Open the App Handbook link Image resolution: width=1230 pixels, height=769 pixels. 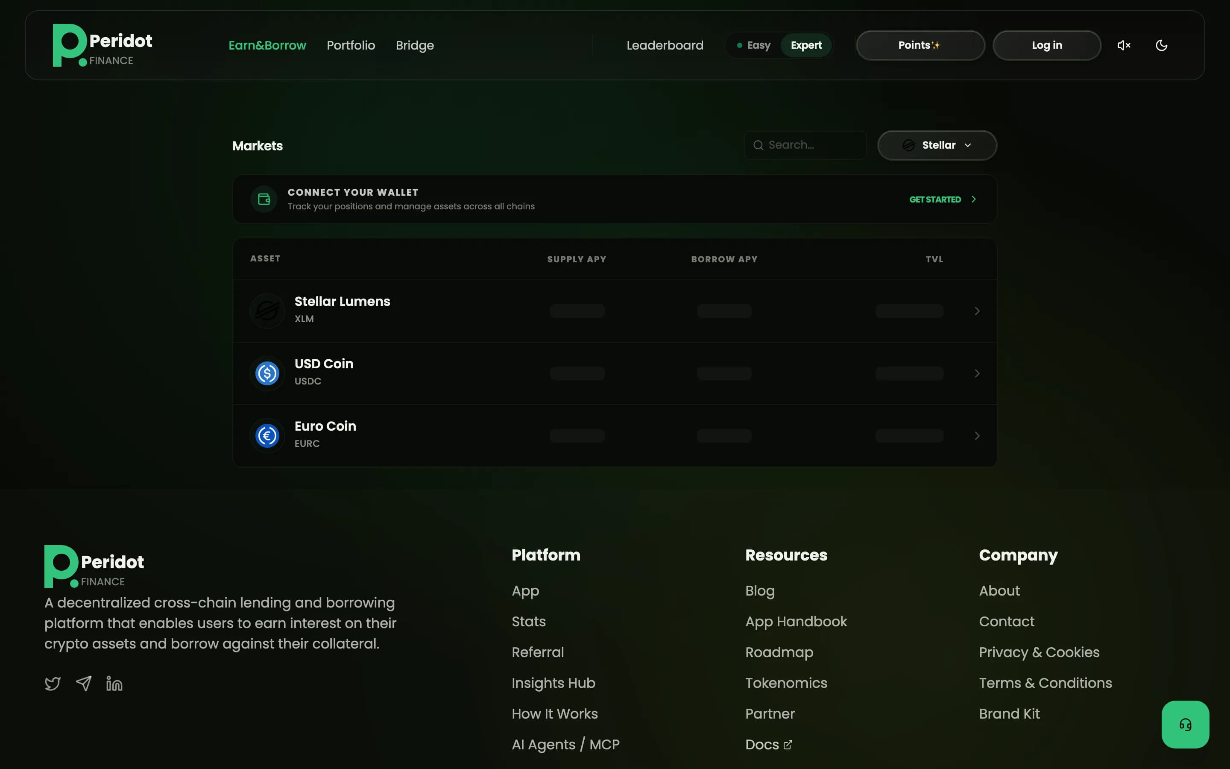796,622
